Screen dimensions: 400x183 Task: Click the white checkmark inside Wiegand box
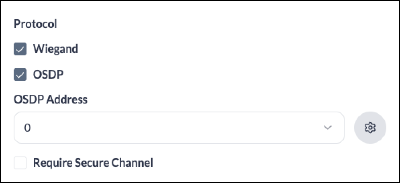(x=20, y=49)
